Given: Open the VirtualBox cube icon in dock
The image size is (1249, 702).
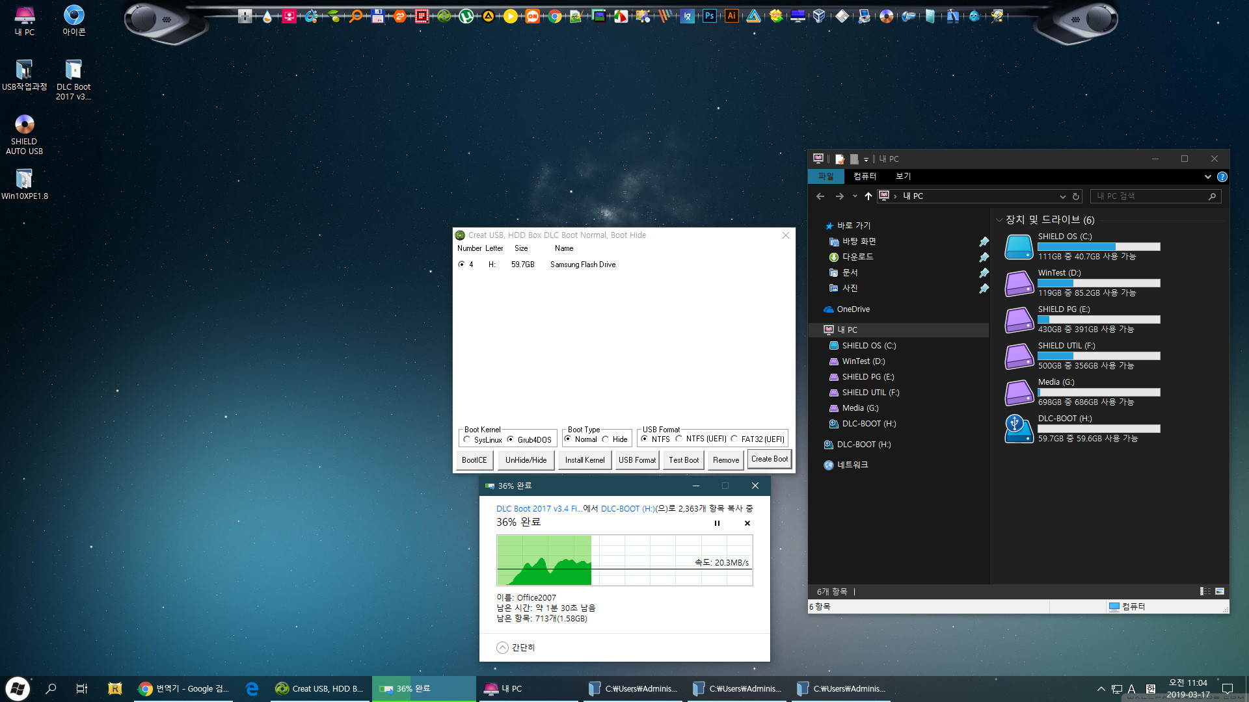Looking at the screenshot, I should (820, 16).
